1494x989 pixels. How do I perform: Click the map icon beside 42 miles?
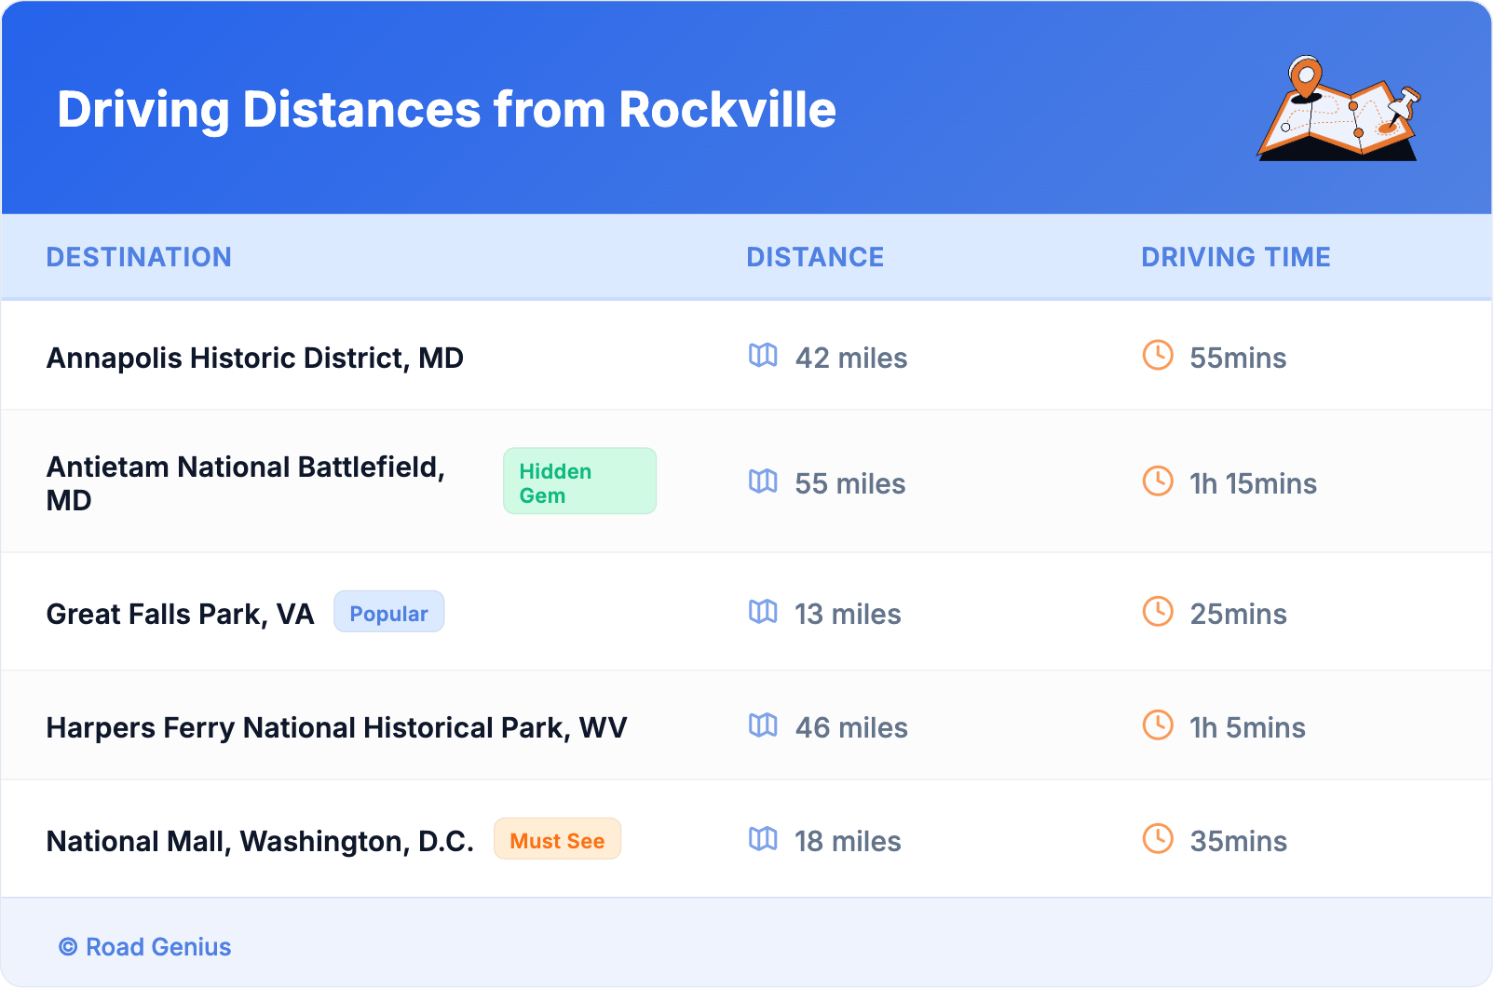[x=763, y=356]
